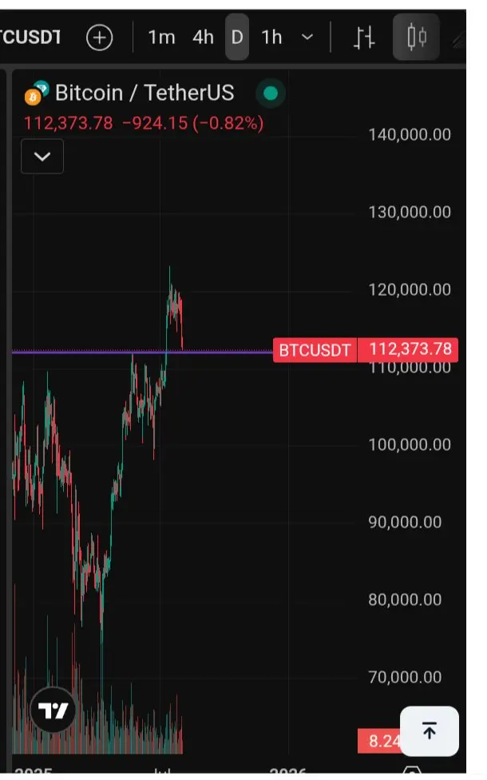Jump to top with the arrow button

coord(430,730)
